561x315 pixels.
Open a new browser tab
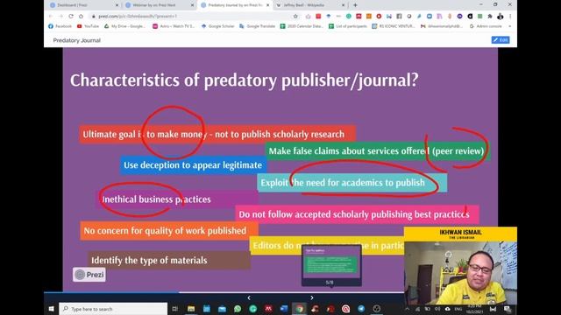[x=355, y=5]
